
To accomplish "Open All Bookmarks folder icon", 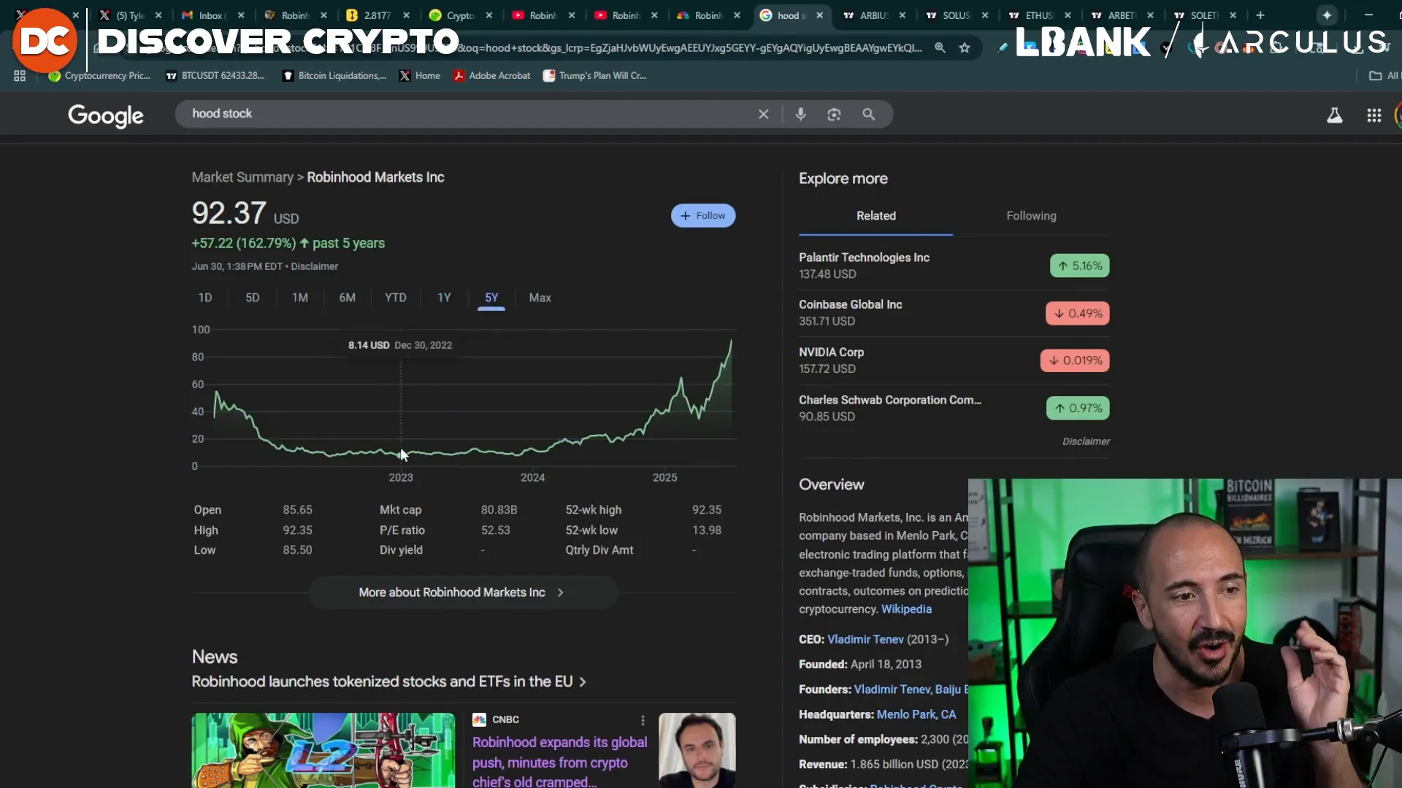I will click(1376, 76).
